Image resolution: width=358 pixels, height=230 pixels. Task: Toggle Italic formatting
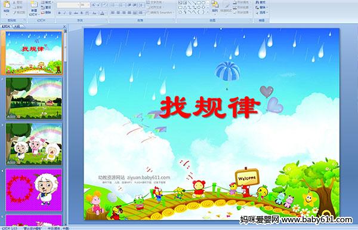pyautogui.click(x=64, y=13)
